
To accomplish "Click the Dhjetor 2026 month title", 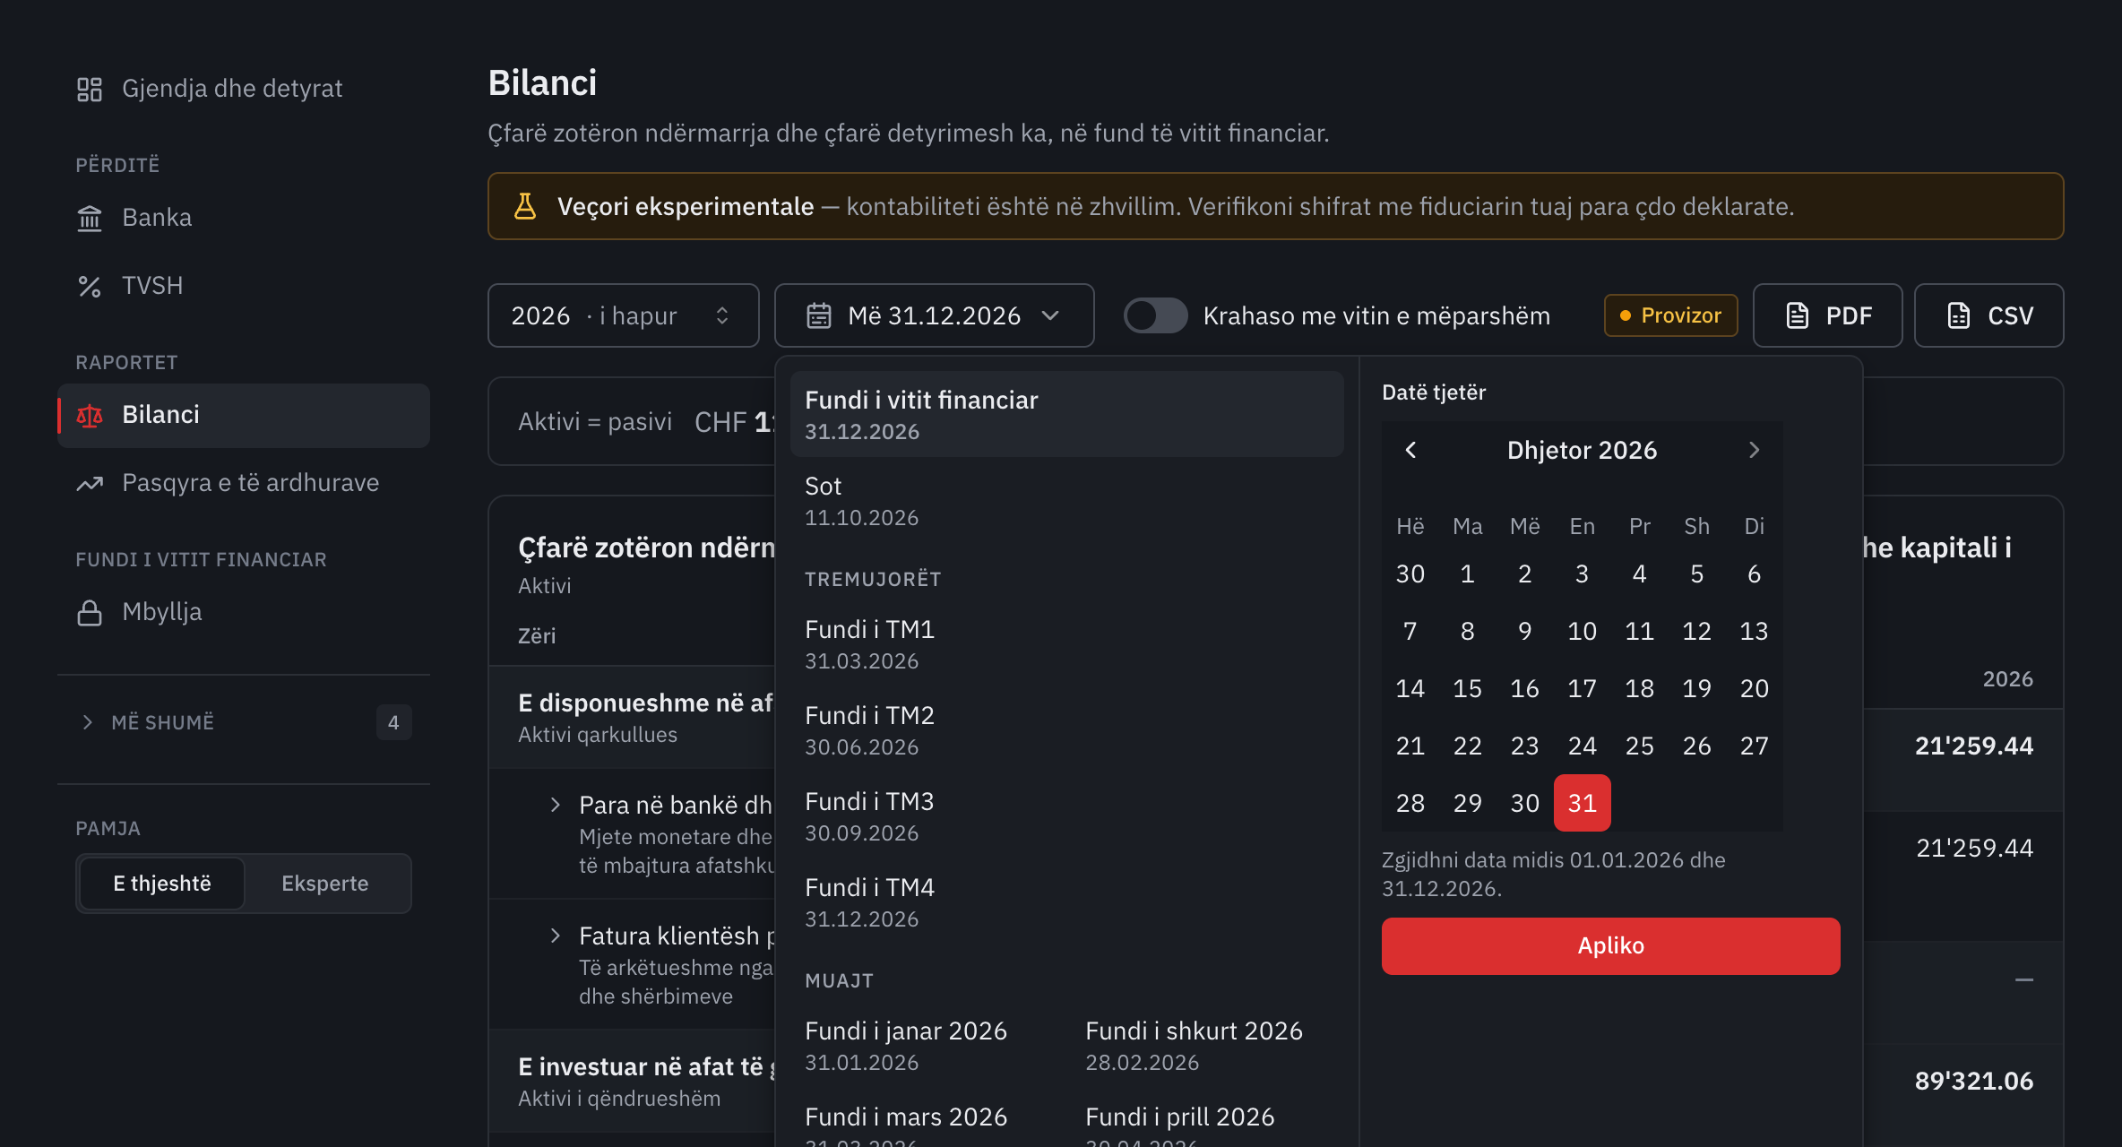I will click(1582, 450).
